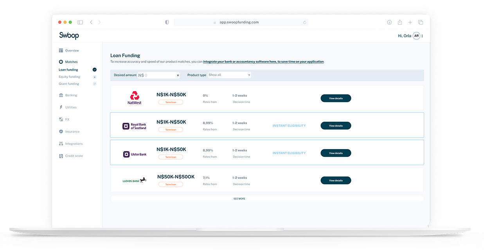The height and width of the screenshot is (250, 484).
Task: Clear desired amount with the X button
Action: point(178,75)
